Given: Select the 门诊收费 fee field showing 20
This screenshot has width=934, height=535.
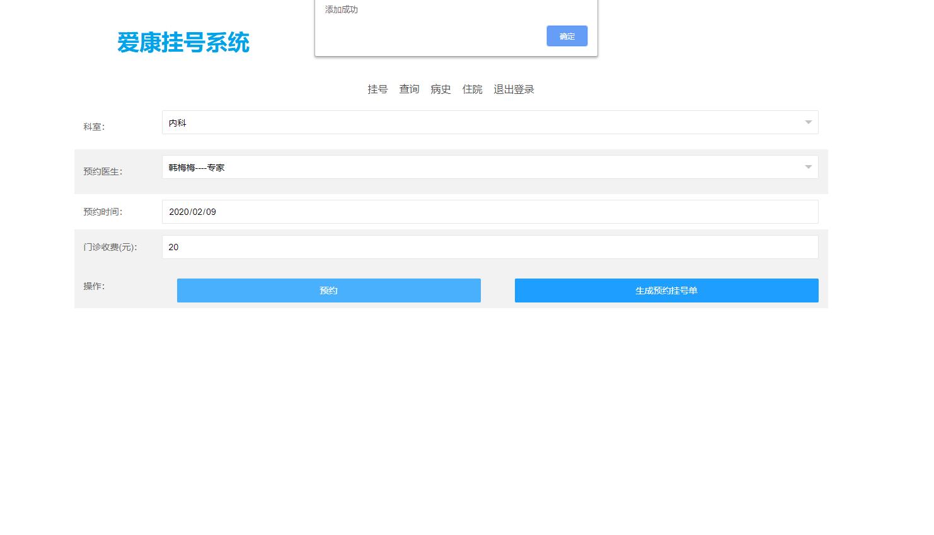Looking at the screenshot, I should 490,247.
